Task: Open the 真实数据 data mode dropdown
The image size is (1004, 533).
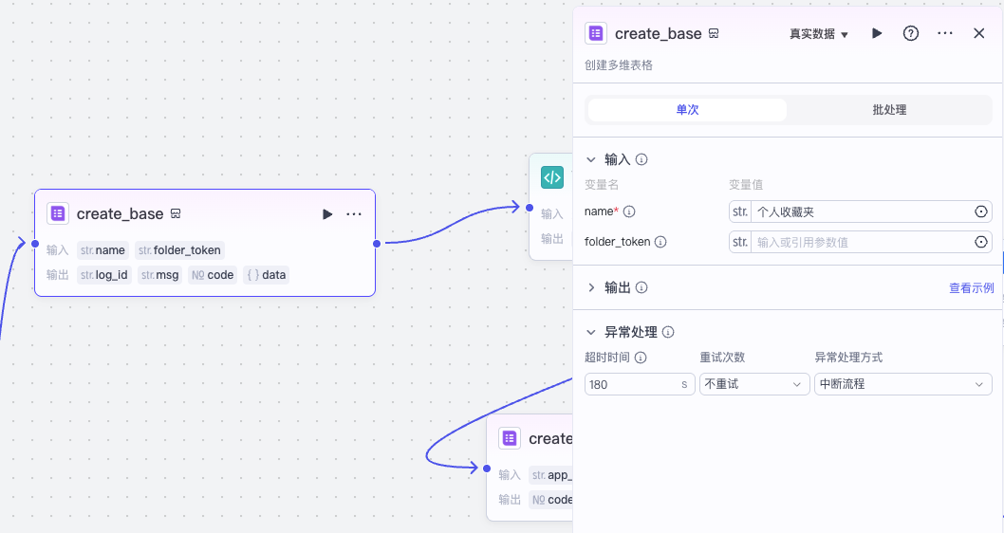Action: 818,34
